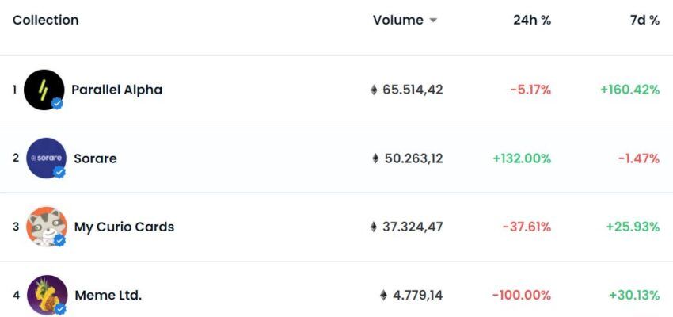
Task: Sort by Collection column header
Action: click(x=45, y=20)
